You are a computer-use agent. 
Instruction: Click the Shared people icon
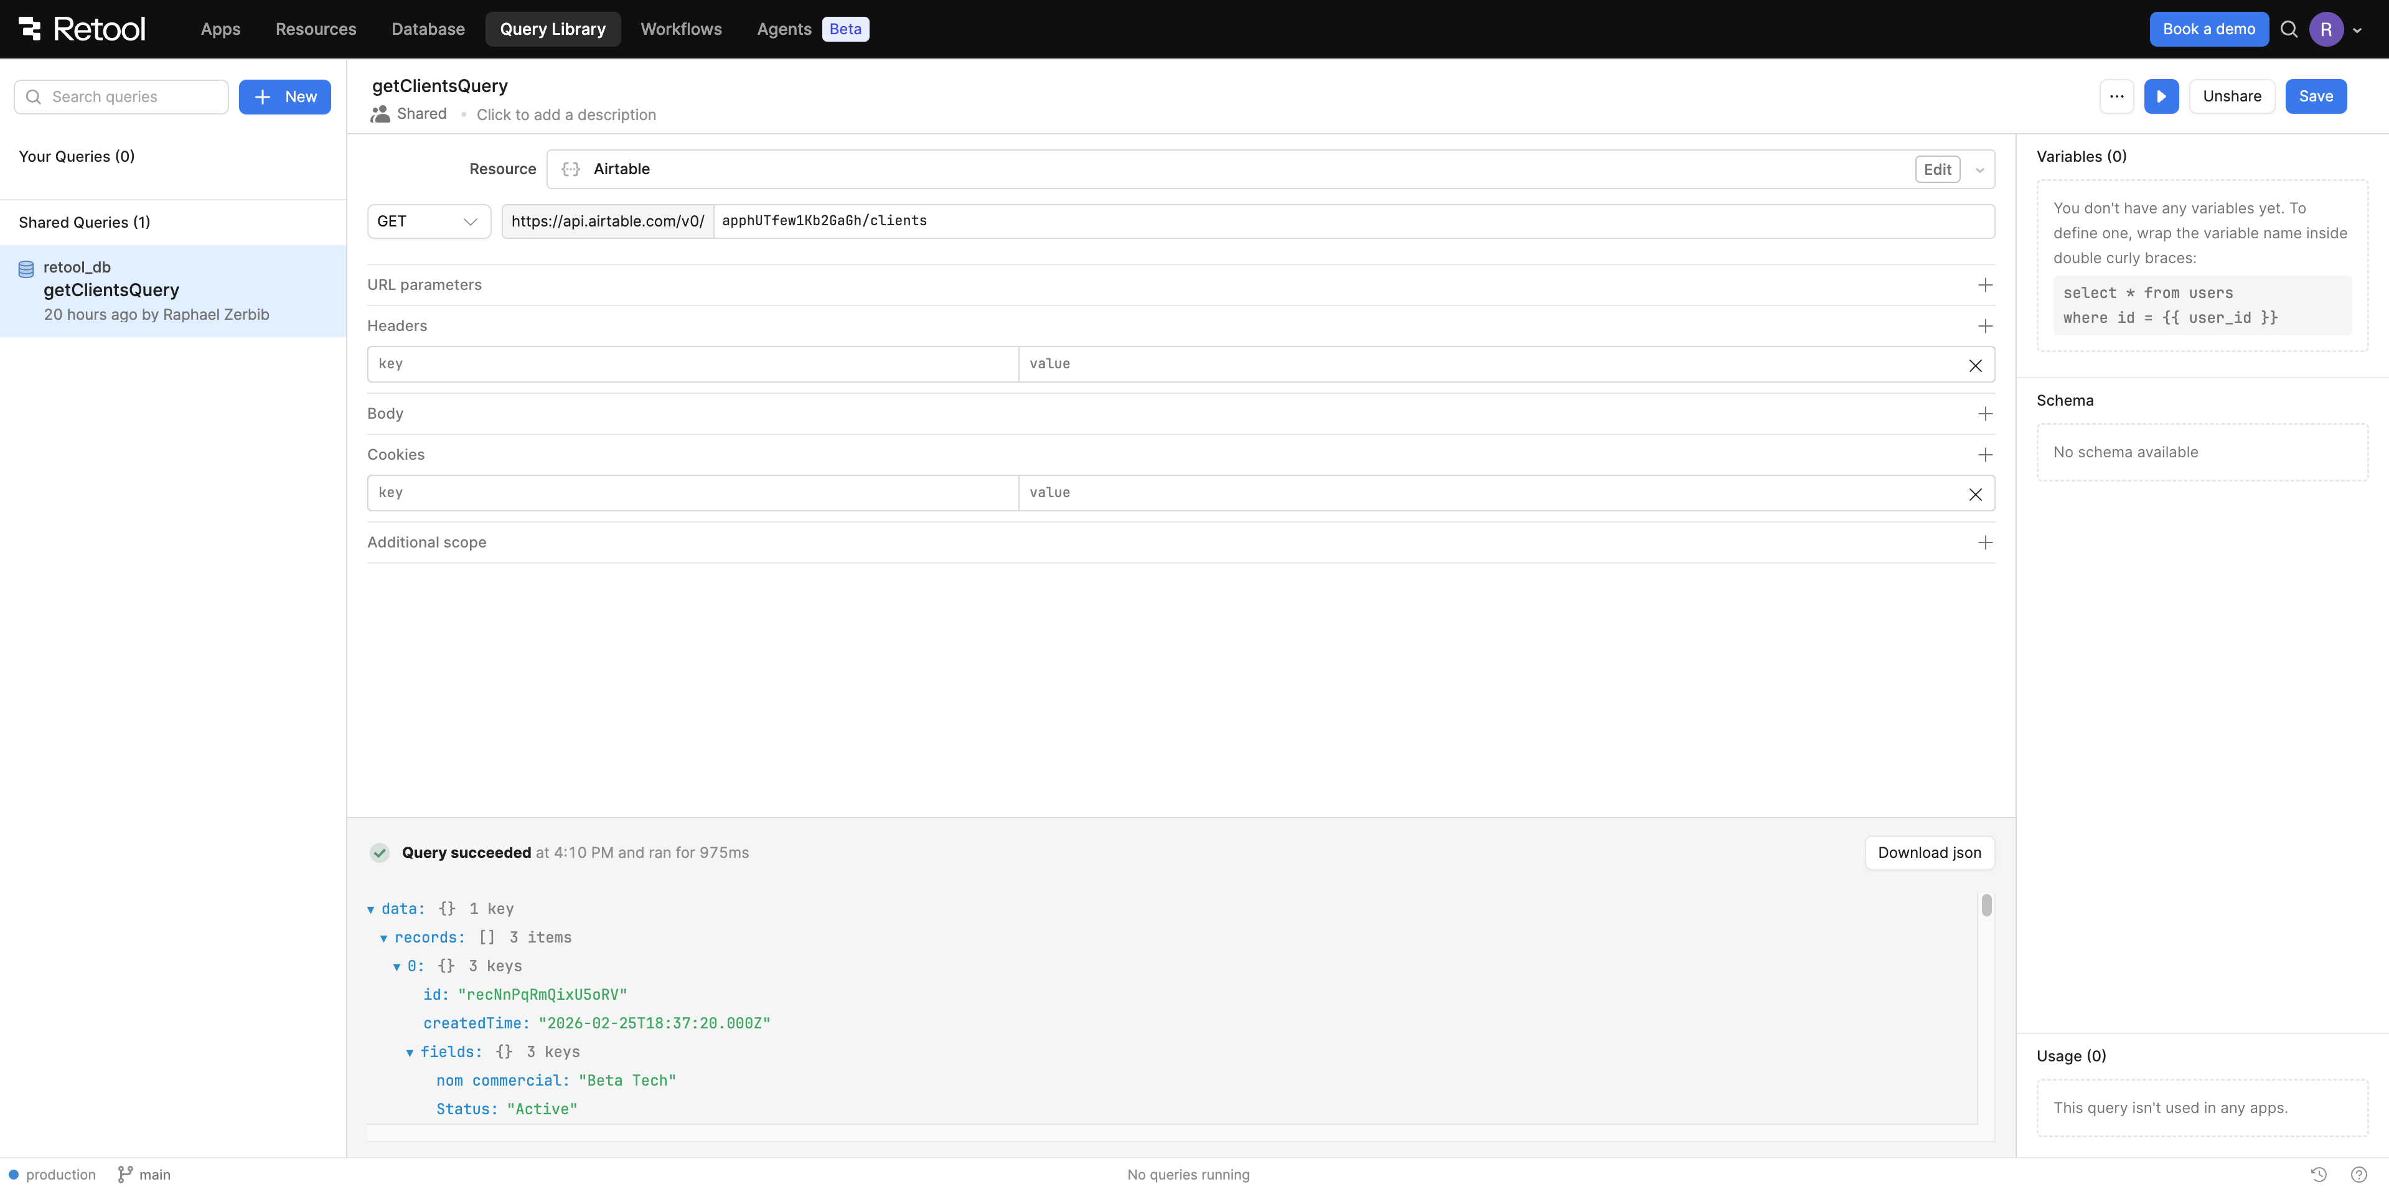click(x=379, y=114)
